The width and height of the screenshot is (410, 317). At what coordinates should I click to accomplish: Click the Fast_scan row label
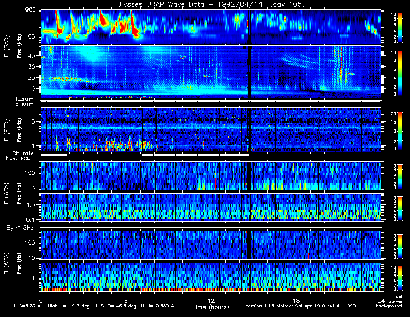click(x=20, y=158)
